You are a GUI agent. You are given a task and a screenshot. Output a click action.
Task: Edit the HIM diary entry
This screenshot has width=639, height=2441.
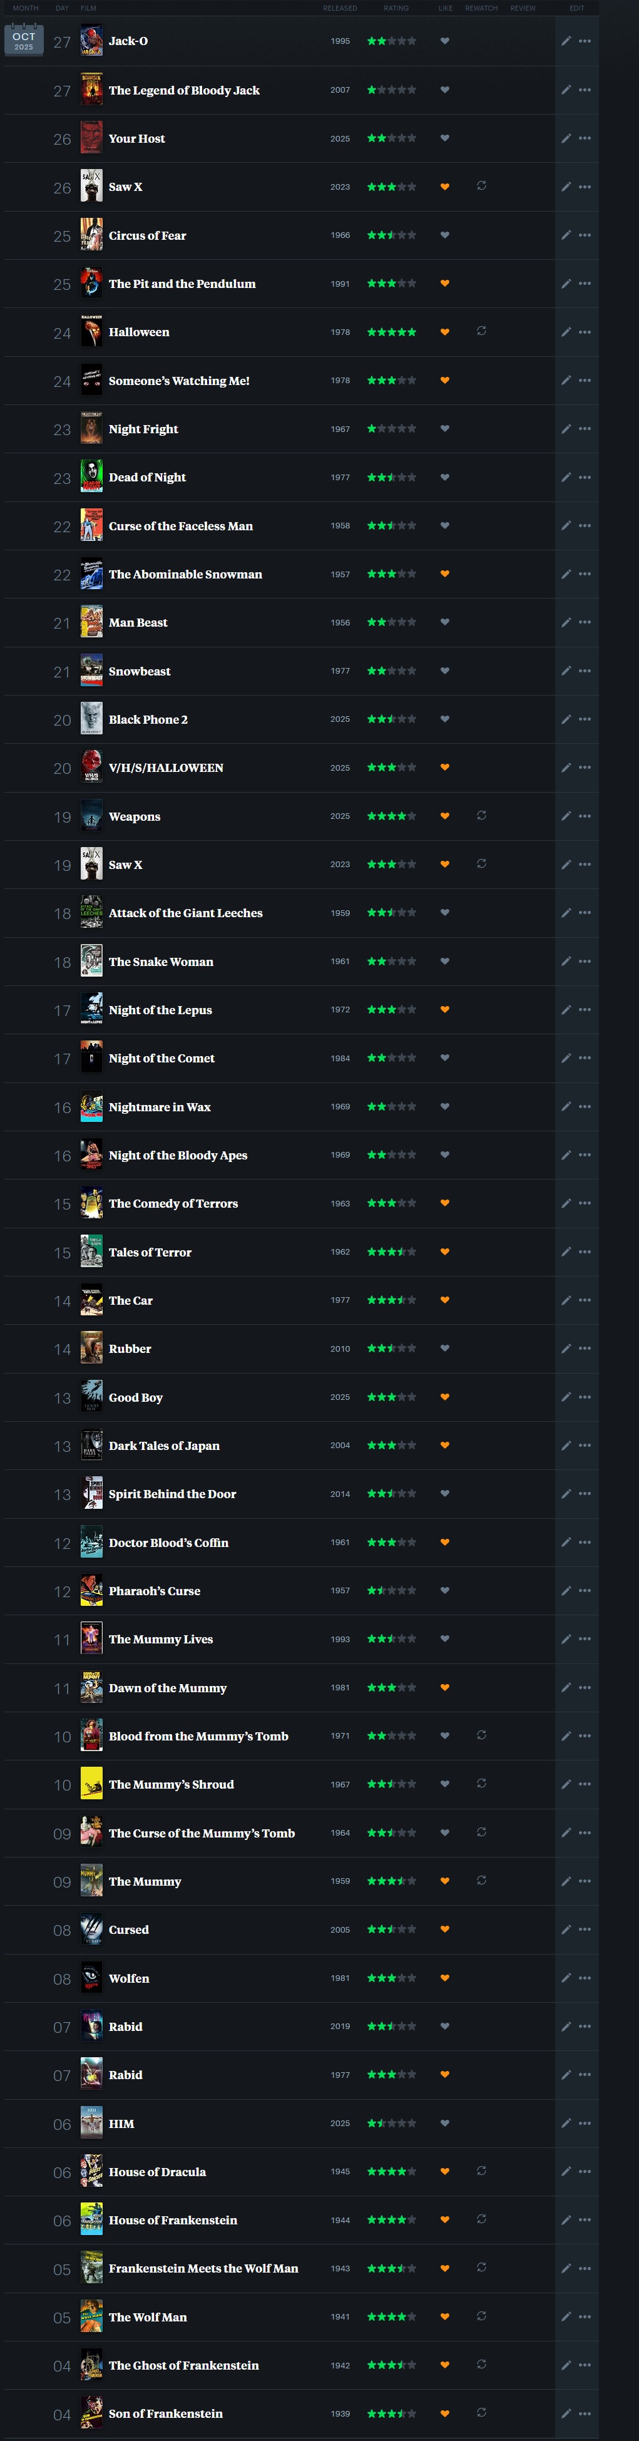point(566,2124)
